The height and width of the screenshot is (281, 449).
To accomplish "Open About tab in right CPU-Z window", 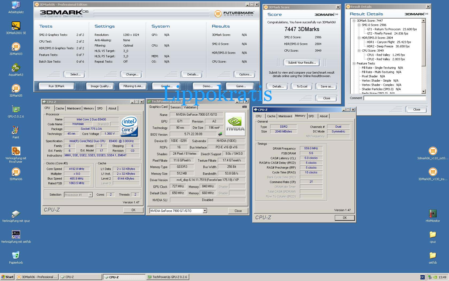I will tap(324, 116).
